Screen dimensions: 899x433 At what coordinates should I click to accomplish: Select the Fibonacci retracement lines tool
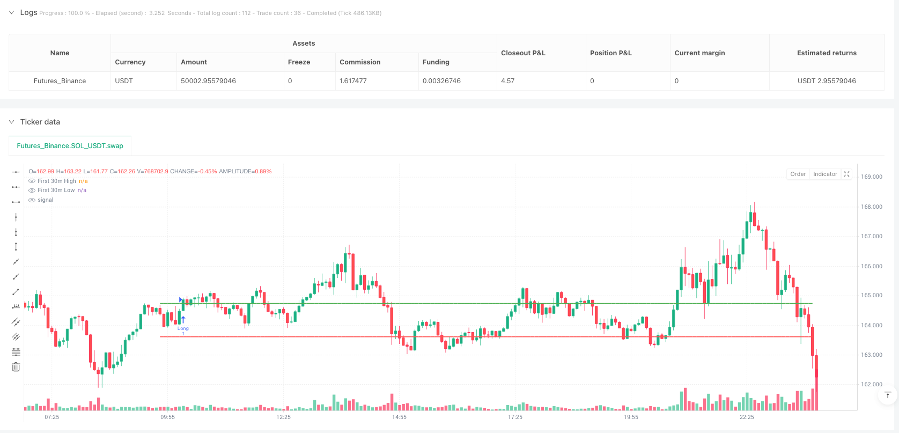(16, 352)
